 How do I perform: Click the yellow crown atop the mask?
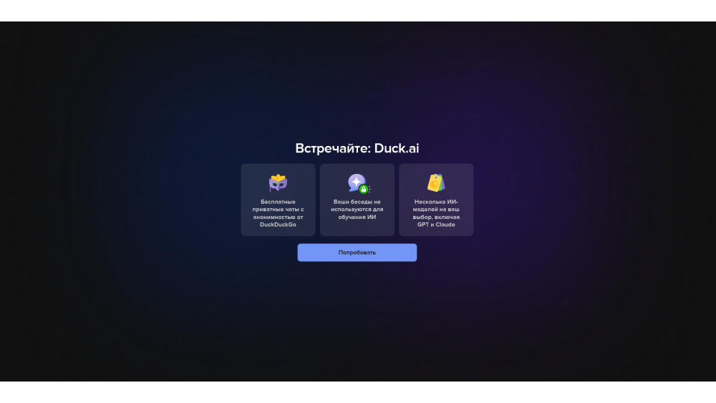pos(278,177)
